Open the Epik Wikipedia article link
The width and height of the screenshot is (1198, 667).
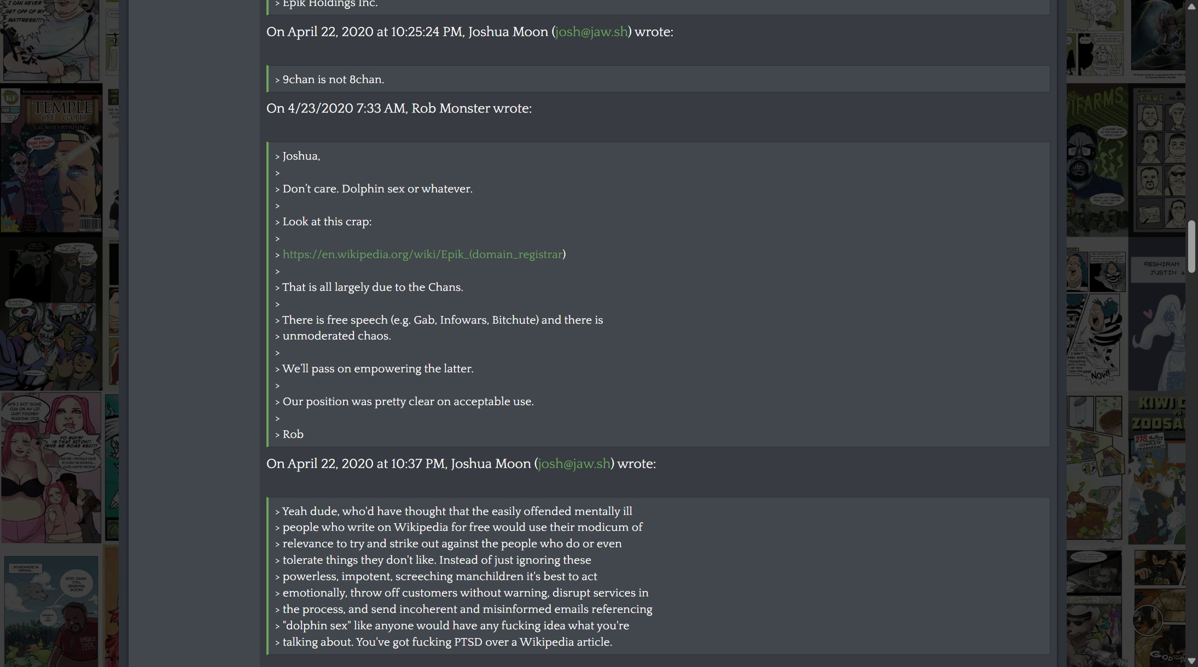[422, 254]
